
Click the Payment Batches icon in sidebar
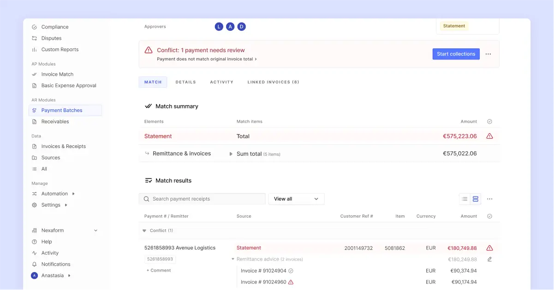click(34, 110)
